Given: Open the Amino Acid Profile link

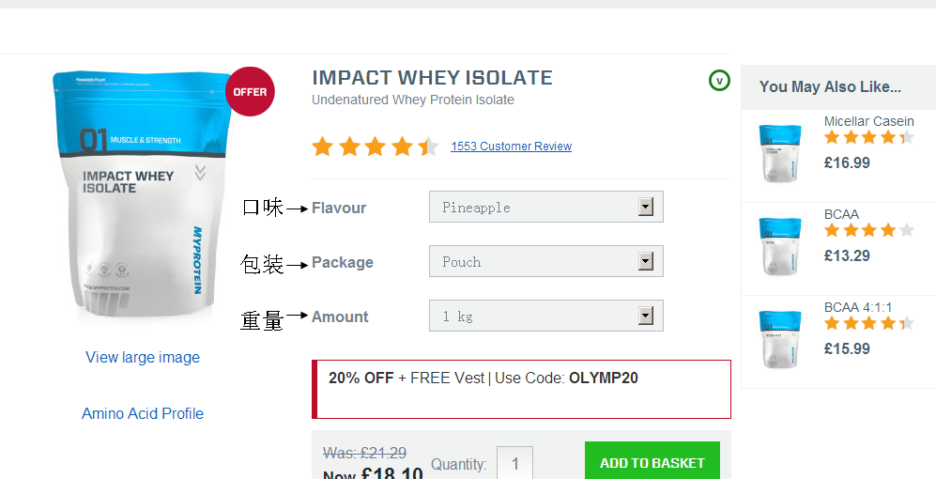Looking at the screenshot, I should click(x=143, y=413).
